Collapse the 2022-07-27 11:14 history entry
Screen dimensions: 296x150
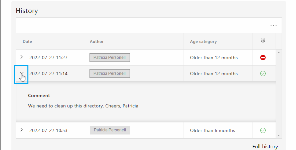click(21, 73)
